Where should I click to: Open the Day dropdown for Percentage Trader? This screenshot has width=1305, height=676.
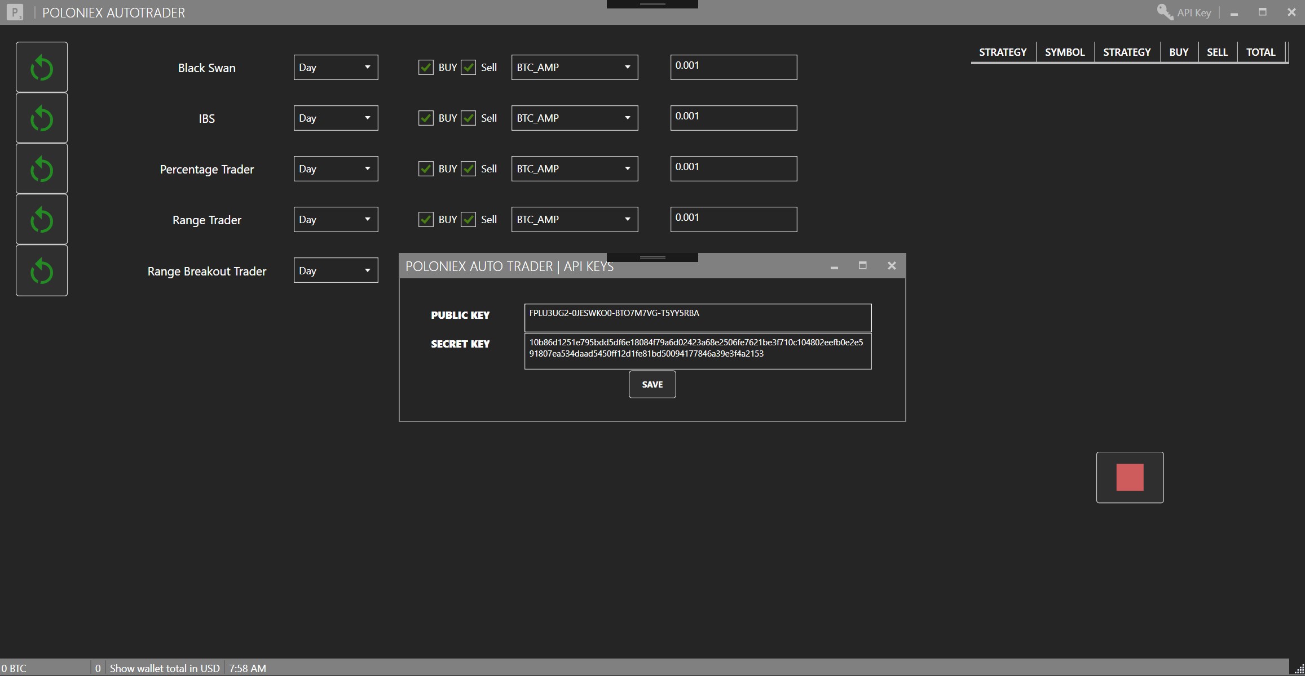[336, 168]
